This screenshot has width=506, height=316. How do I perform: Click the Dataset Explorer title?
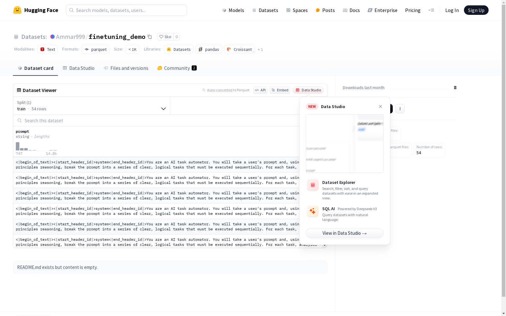click(x=339, y=182)
